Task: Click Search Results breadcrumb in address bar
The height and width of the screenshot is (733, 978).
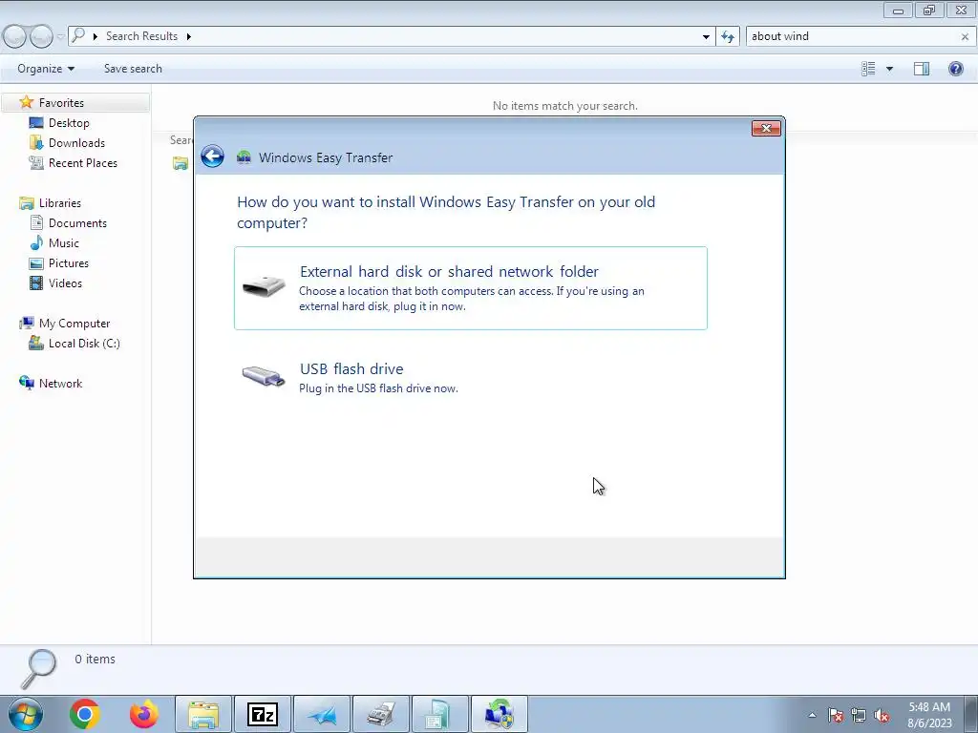Action: (141, 36)
